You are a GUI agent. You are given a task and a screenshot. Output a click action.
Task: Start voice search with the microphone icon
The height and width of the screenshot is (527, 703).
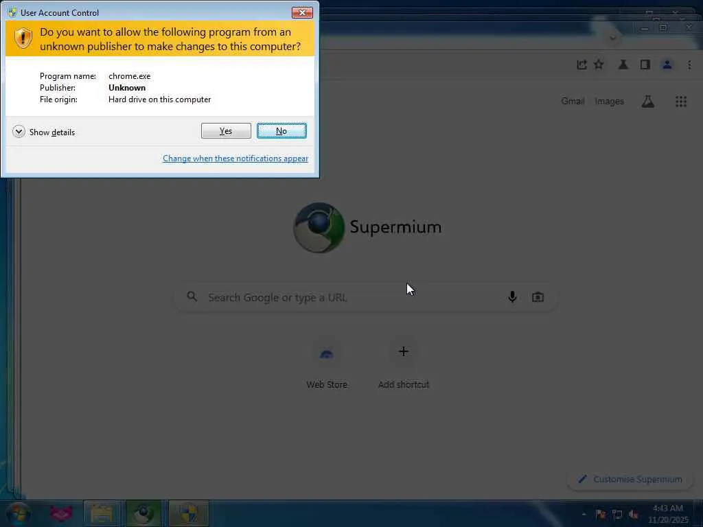click(512, 296)
